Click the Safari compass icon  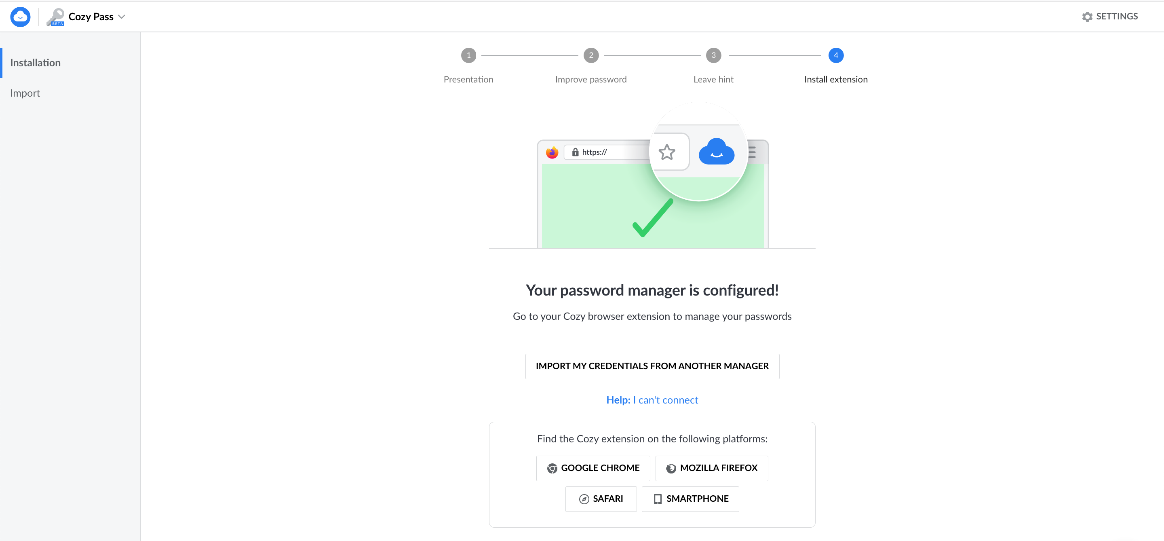(584, 499)
